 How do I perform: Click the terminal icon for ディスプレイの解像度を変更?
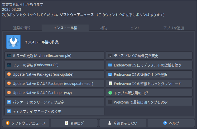110,55
